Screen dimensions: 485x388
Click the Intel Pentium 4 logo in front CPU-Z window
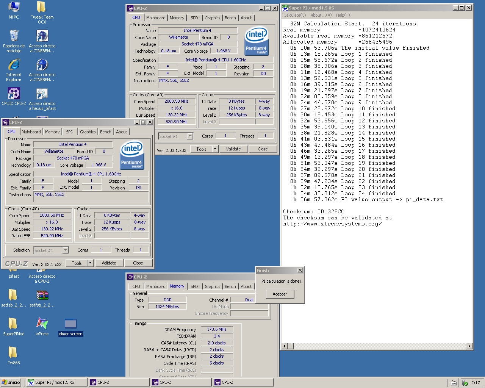pos(132,155)
